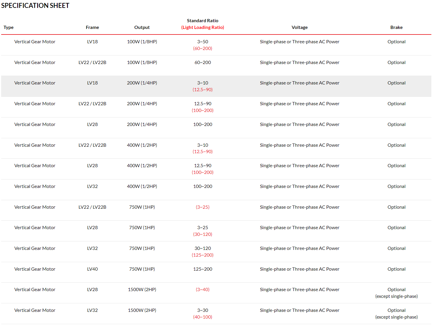Click 100~200 ratio in the LV32 400W row

click(203, 186)
